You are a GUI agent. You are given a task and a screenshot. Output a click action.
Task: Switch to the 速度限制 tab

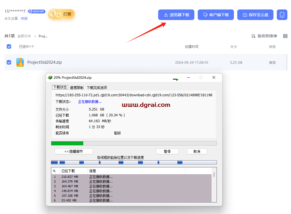[77, 87]
